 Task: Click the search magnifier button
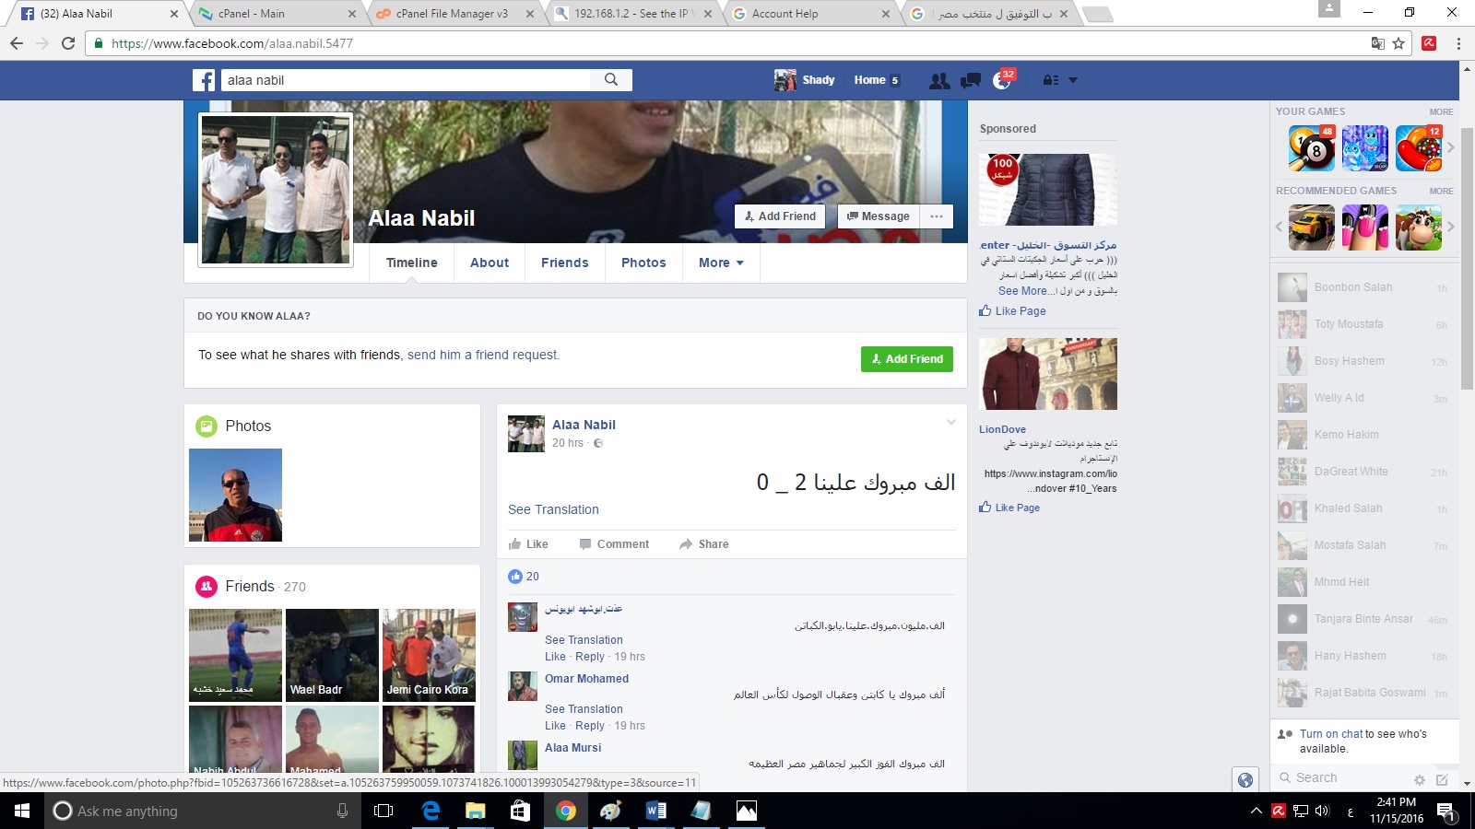tap(611, 80)
